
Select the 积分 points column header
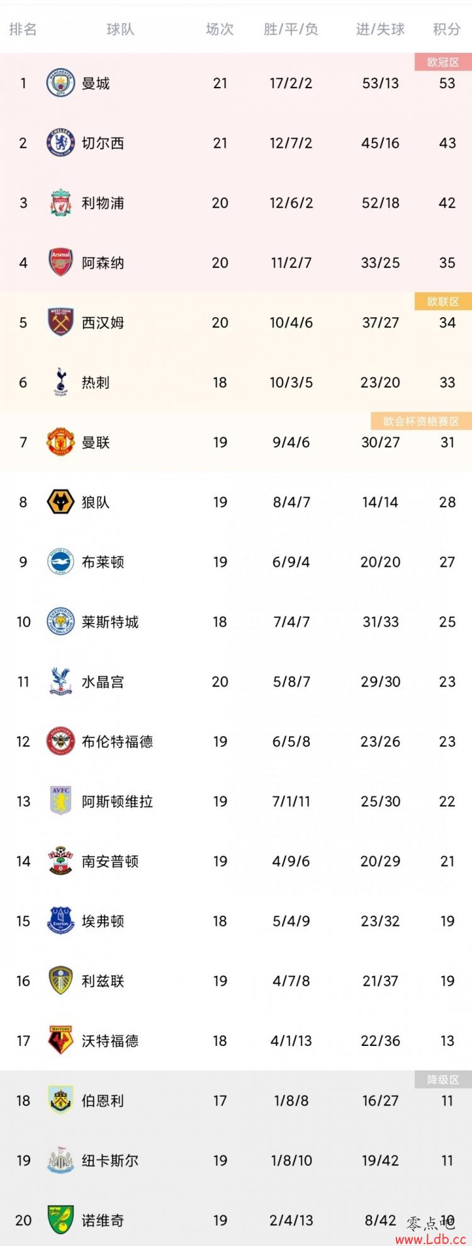point(447,29)
